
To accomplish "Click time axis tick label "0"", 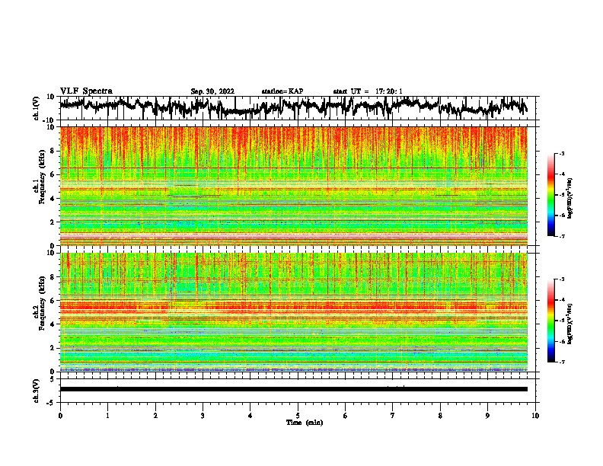I will click(60, 416).
